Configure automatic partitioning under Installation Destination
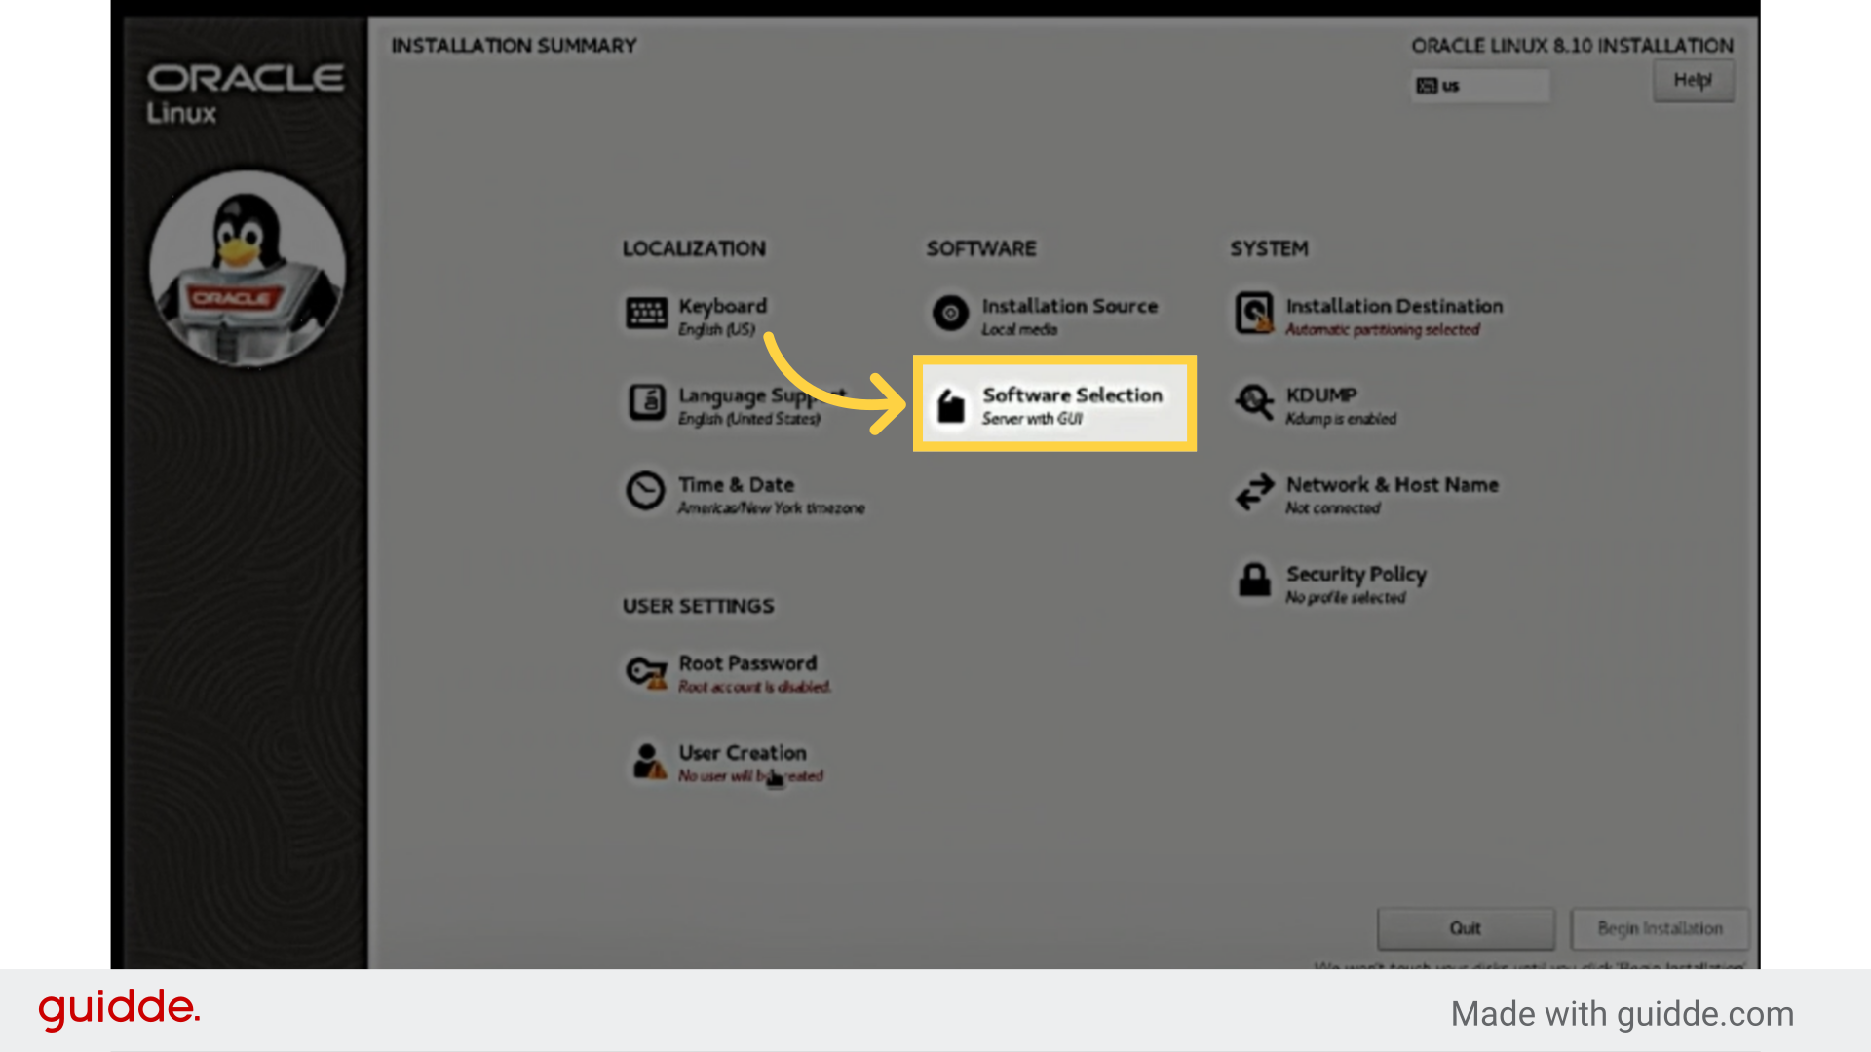 point(1394,316)
